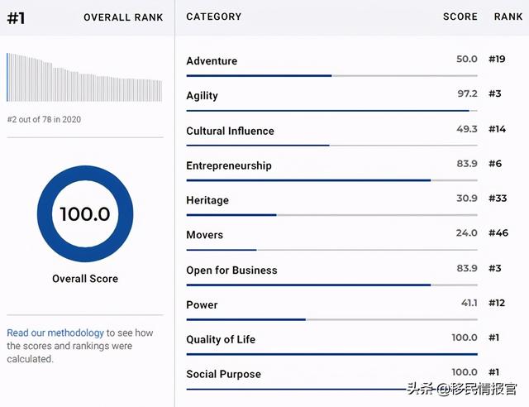Select the Power category label
The width and height of the screenshot is (529, 407).
(x=202, y=305)
